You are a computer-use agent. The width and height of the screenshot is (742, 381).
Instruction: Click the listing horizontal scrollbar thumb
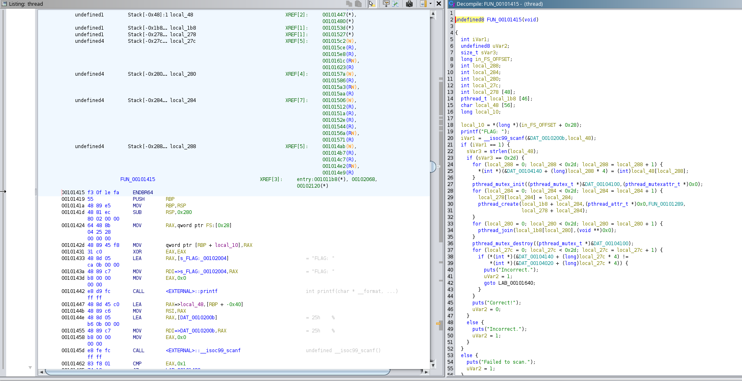217,372
